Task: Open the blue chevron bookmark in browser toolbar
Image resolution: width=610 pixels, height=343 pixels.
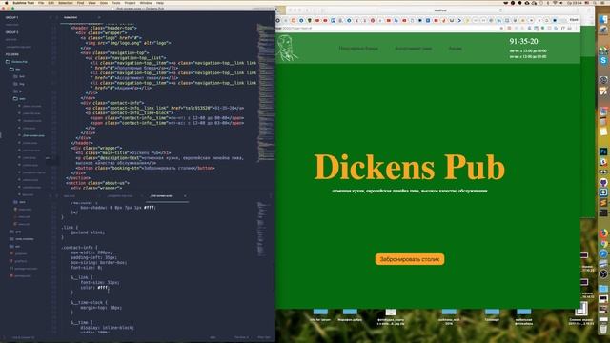Action: [459, 20]
